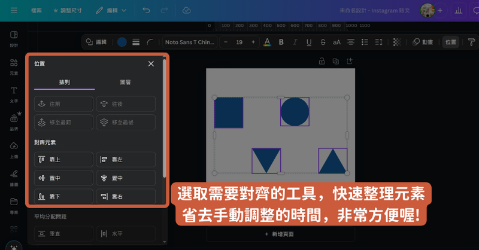The width and height of the screenshot is (479, 250).
Task: Open the 元素 (Elements) sidebar panel
Action: click(14, 66)
